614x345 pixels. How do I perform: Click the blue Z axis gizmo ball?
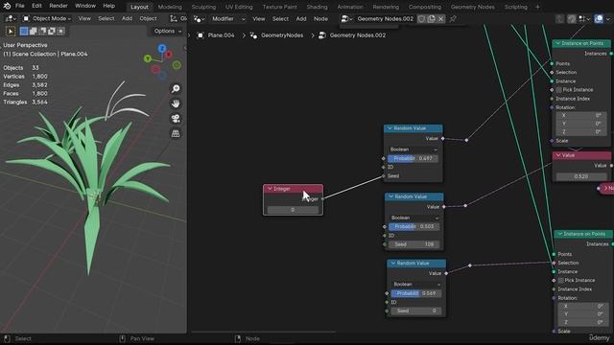pyautogui.click(x=162, y=48)
